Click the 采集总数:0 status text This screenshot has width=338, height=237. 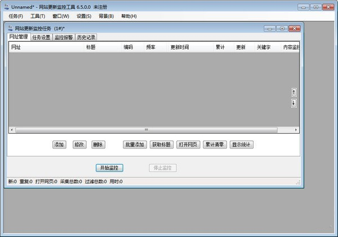[x=71, y=182]
